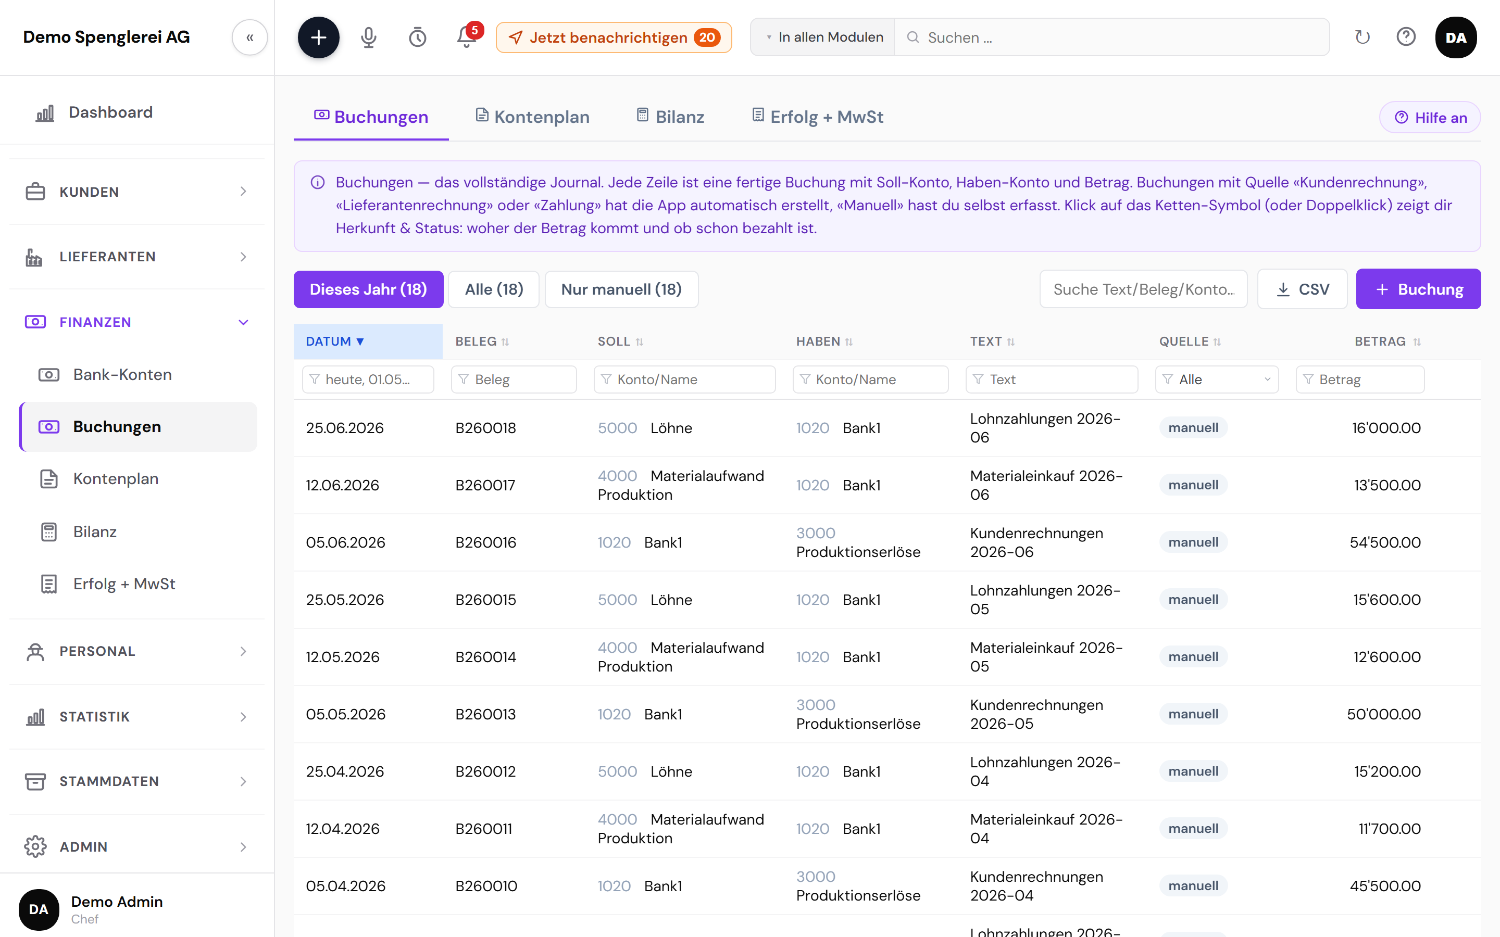Export bookings with the CSV button
1500x937 pixels.
(1302, 289)
